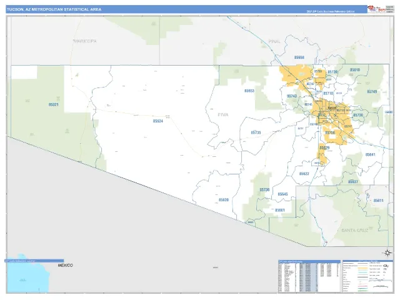Select ZIP code 85746 label
Viewport: 400px width, 300px height.
tap(314, 124)
